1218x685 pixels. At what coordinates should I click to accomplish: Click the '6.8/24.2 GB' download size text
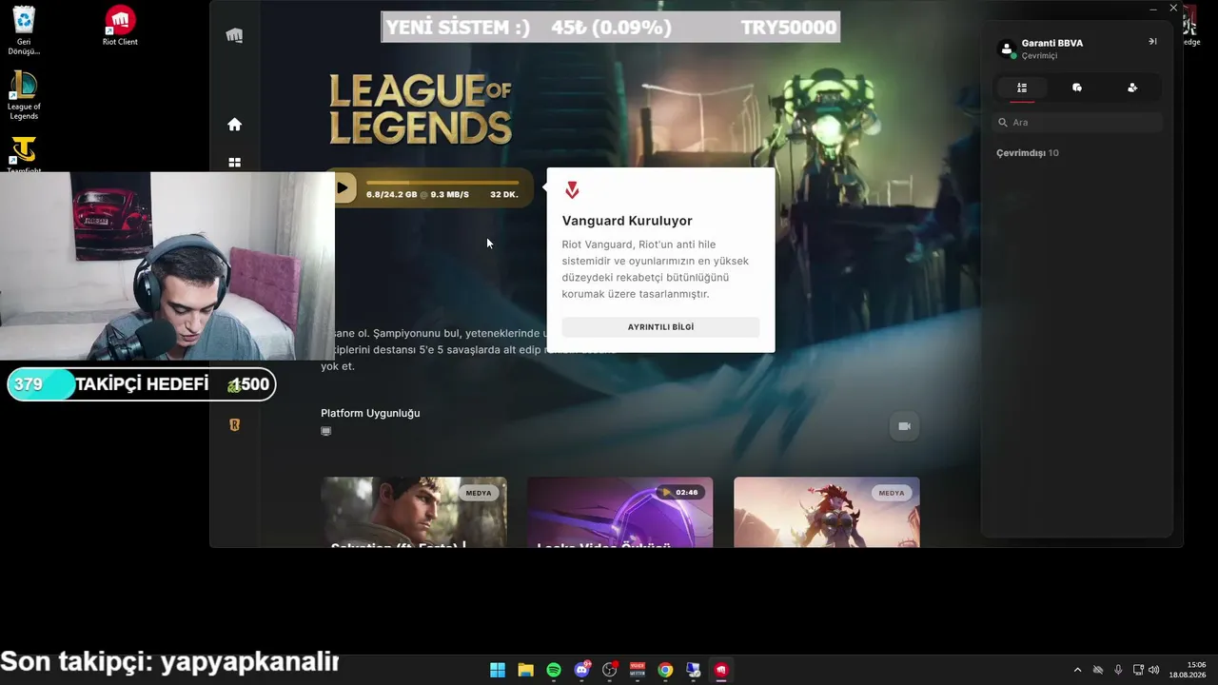392,195
